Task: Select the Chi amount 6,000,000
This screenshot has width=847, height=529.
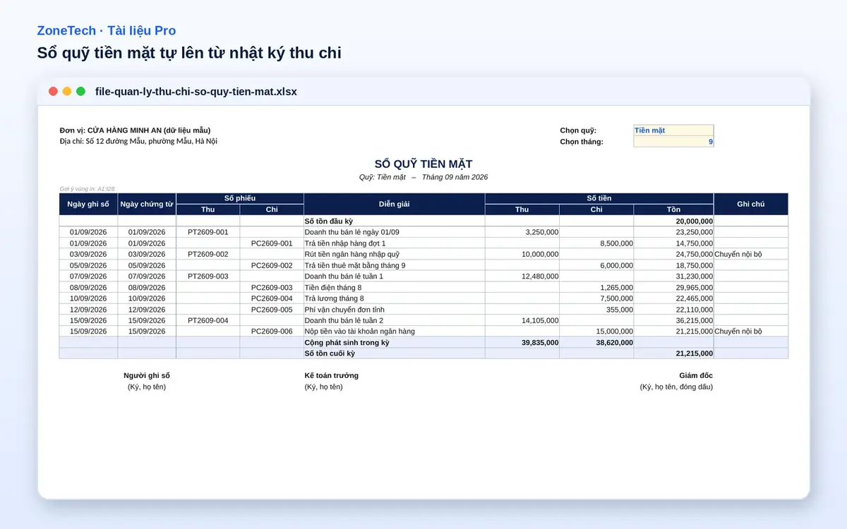Action: (596, 265)
